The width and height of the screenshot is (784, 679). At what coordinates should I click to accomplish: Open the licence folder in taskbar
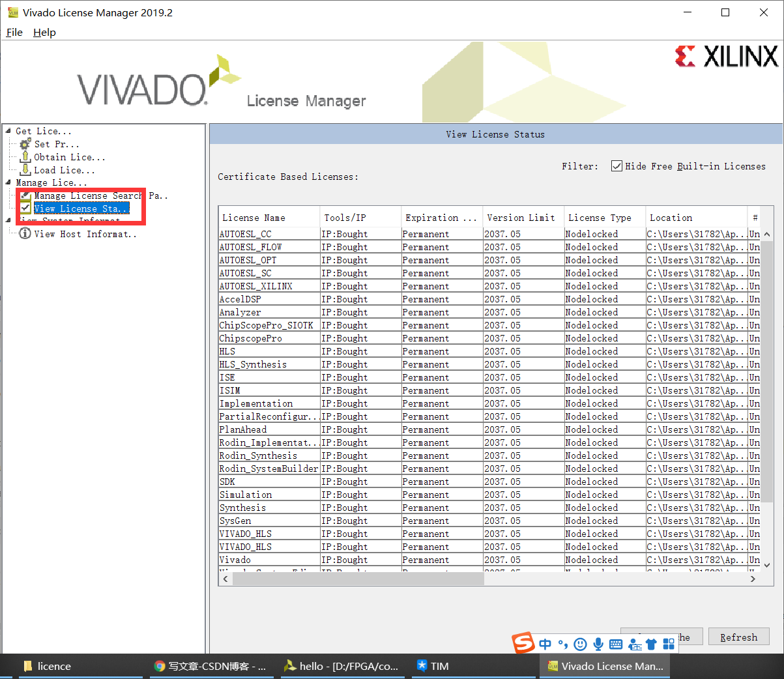coord(80,666)
